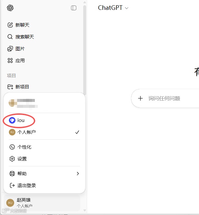Click the sidebar vertical scrollbar thumb
The image size is (199, 215).
(85, 50)
